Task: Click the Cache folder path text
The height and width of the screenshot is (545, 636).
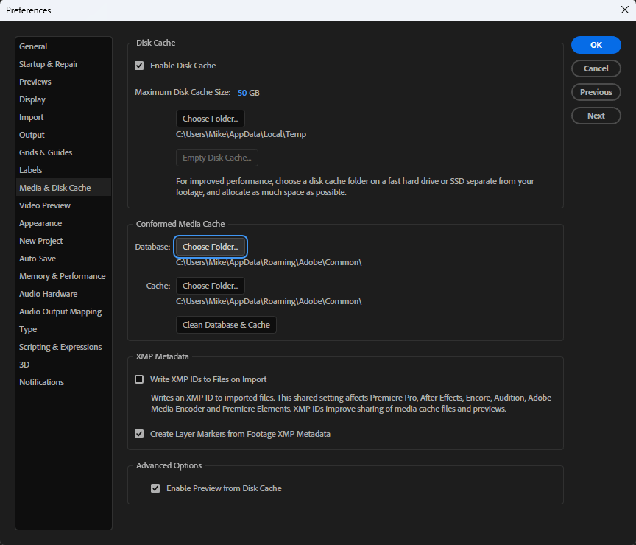Action: pos(269,301)
